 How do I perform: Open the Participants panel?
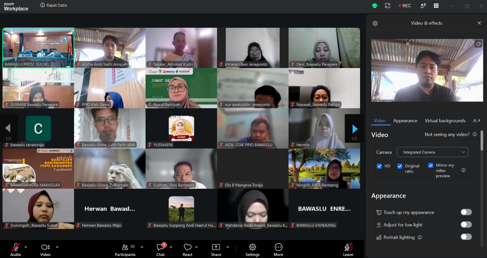[125, 249]
